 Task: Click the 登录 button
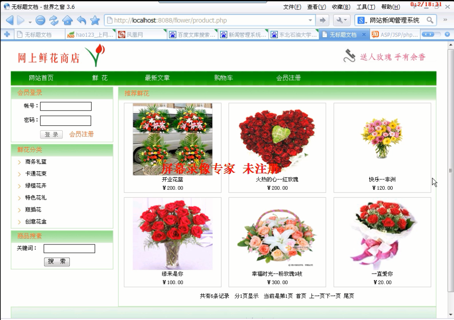(x=51, y=134)
